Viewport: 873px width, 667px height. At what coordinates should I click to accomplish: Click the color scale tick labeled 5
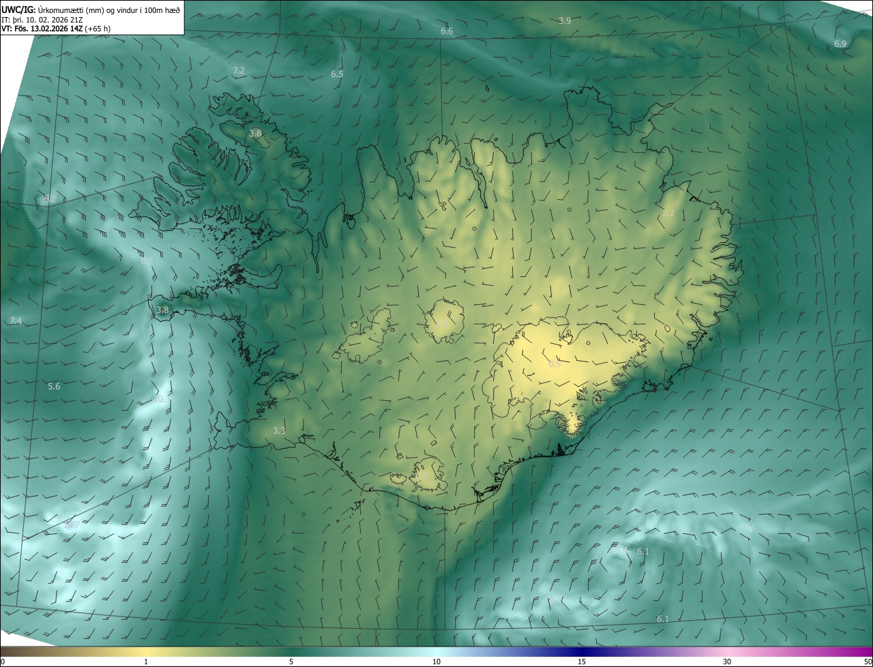291,662
